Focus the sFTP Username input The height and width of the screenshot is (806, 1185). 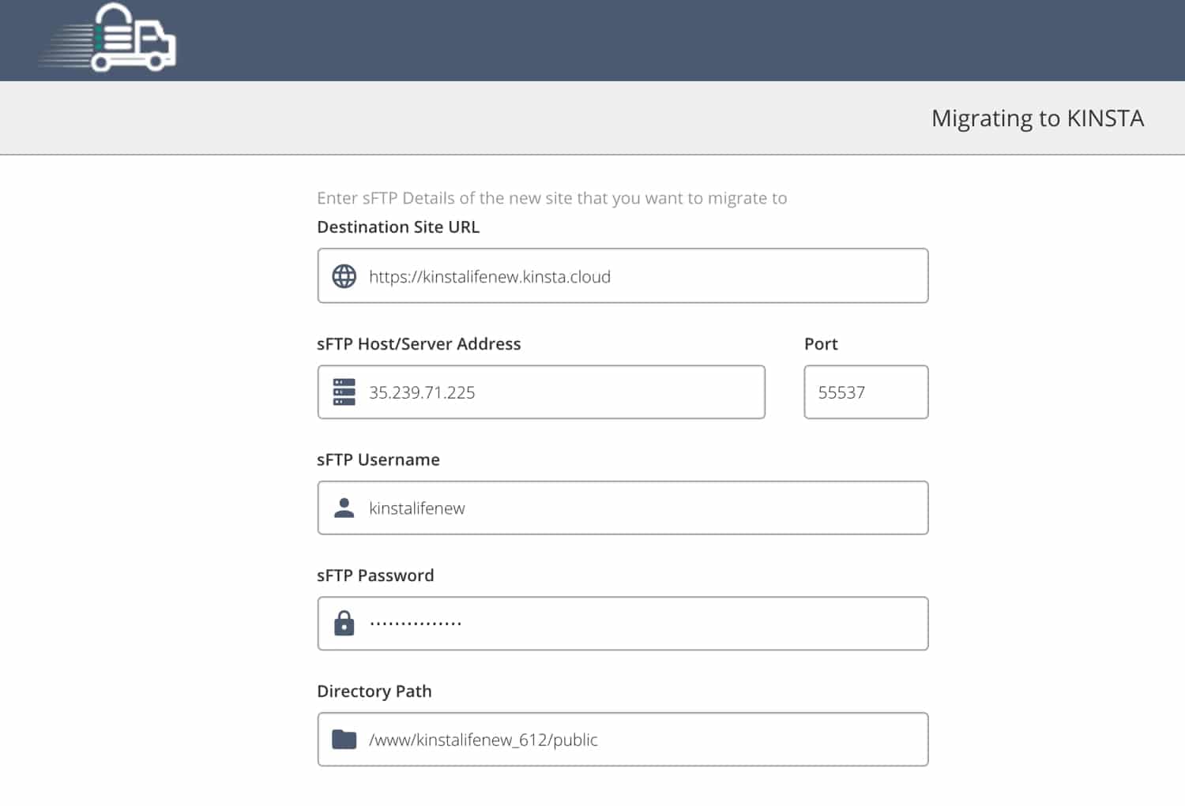click(x=623, y=508)
